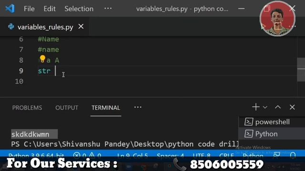305x171 pixels.
Task: Click line number 9 in the gutter
Action: coord(21,71)
